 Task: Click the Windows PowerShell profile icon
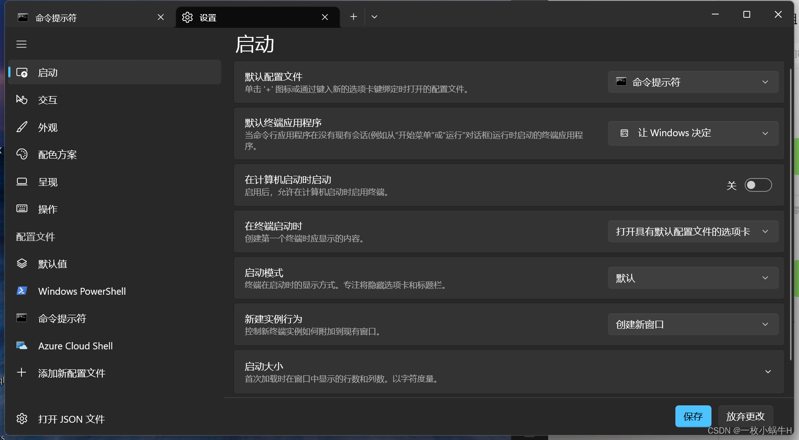(22, 291)
